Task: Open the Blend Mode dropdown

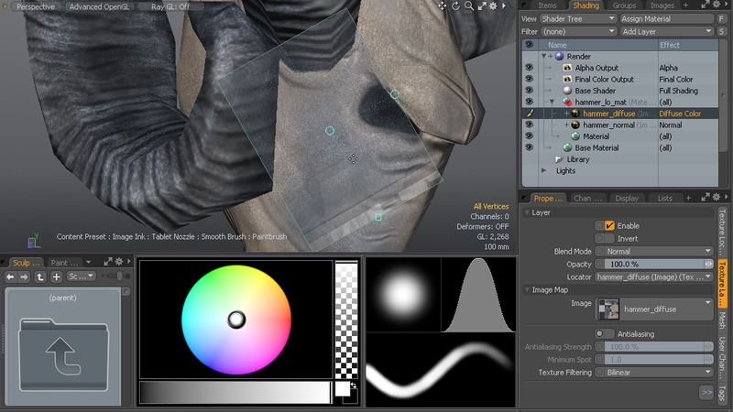Action: pyautogui.click(x=654, y=251)
